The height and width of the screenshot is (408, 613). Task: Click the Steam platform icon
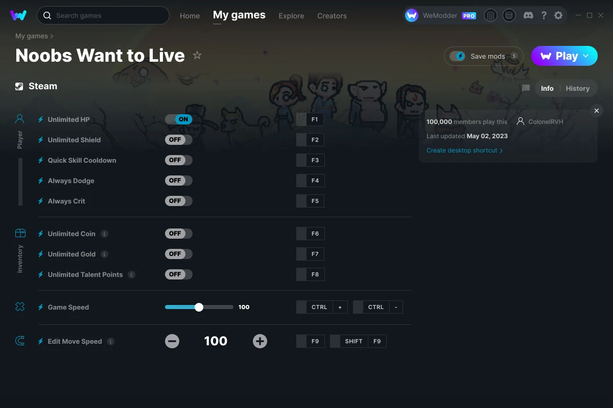point(19,86)
